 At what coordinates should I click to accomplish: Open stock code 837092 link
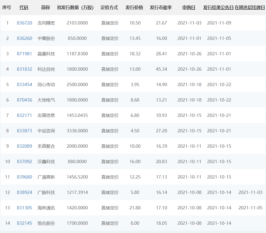click(24, 162)
